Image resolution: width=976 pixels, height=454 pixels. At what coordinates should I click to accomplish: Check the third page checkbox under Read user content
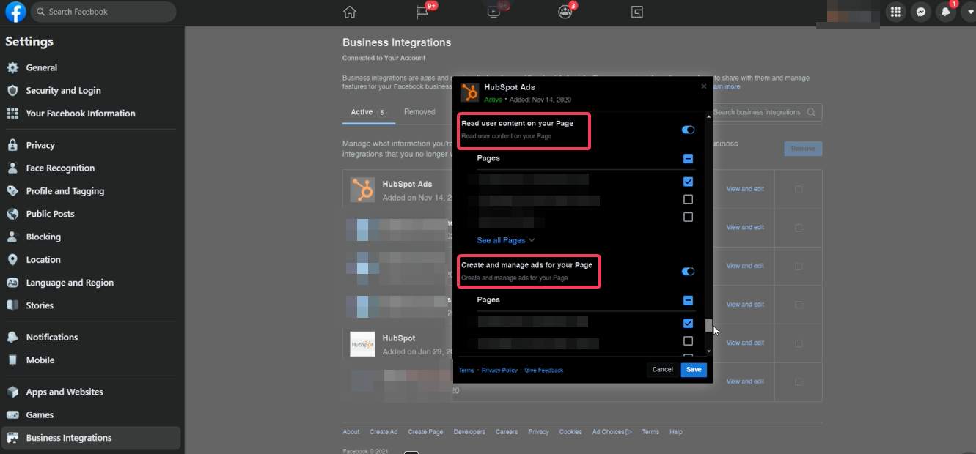(x=688, y=217)
